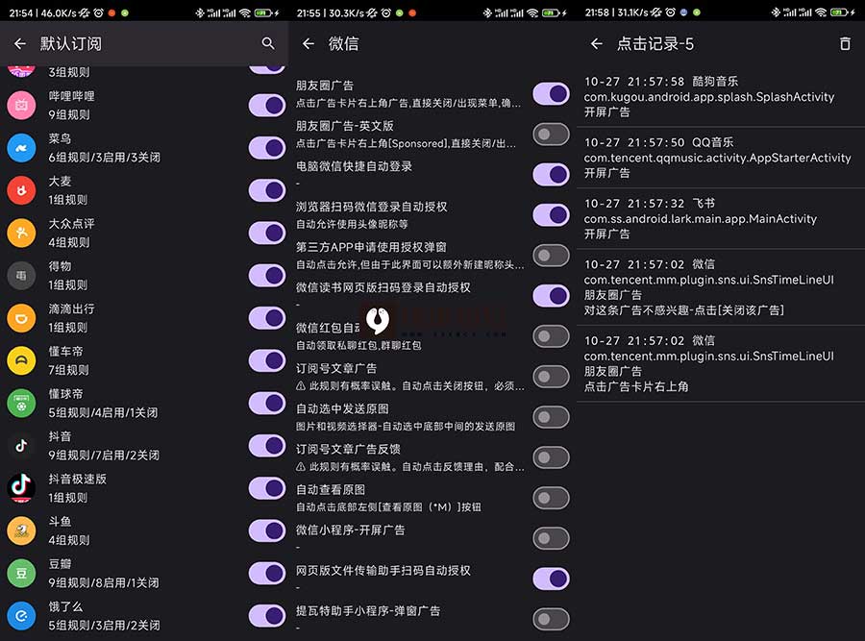Disable the 斗鱼 switch

[x=267, y=530]
